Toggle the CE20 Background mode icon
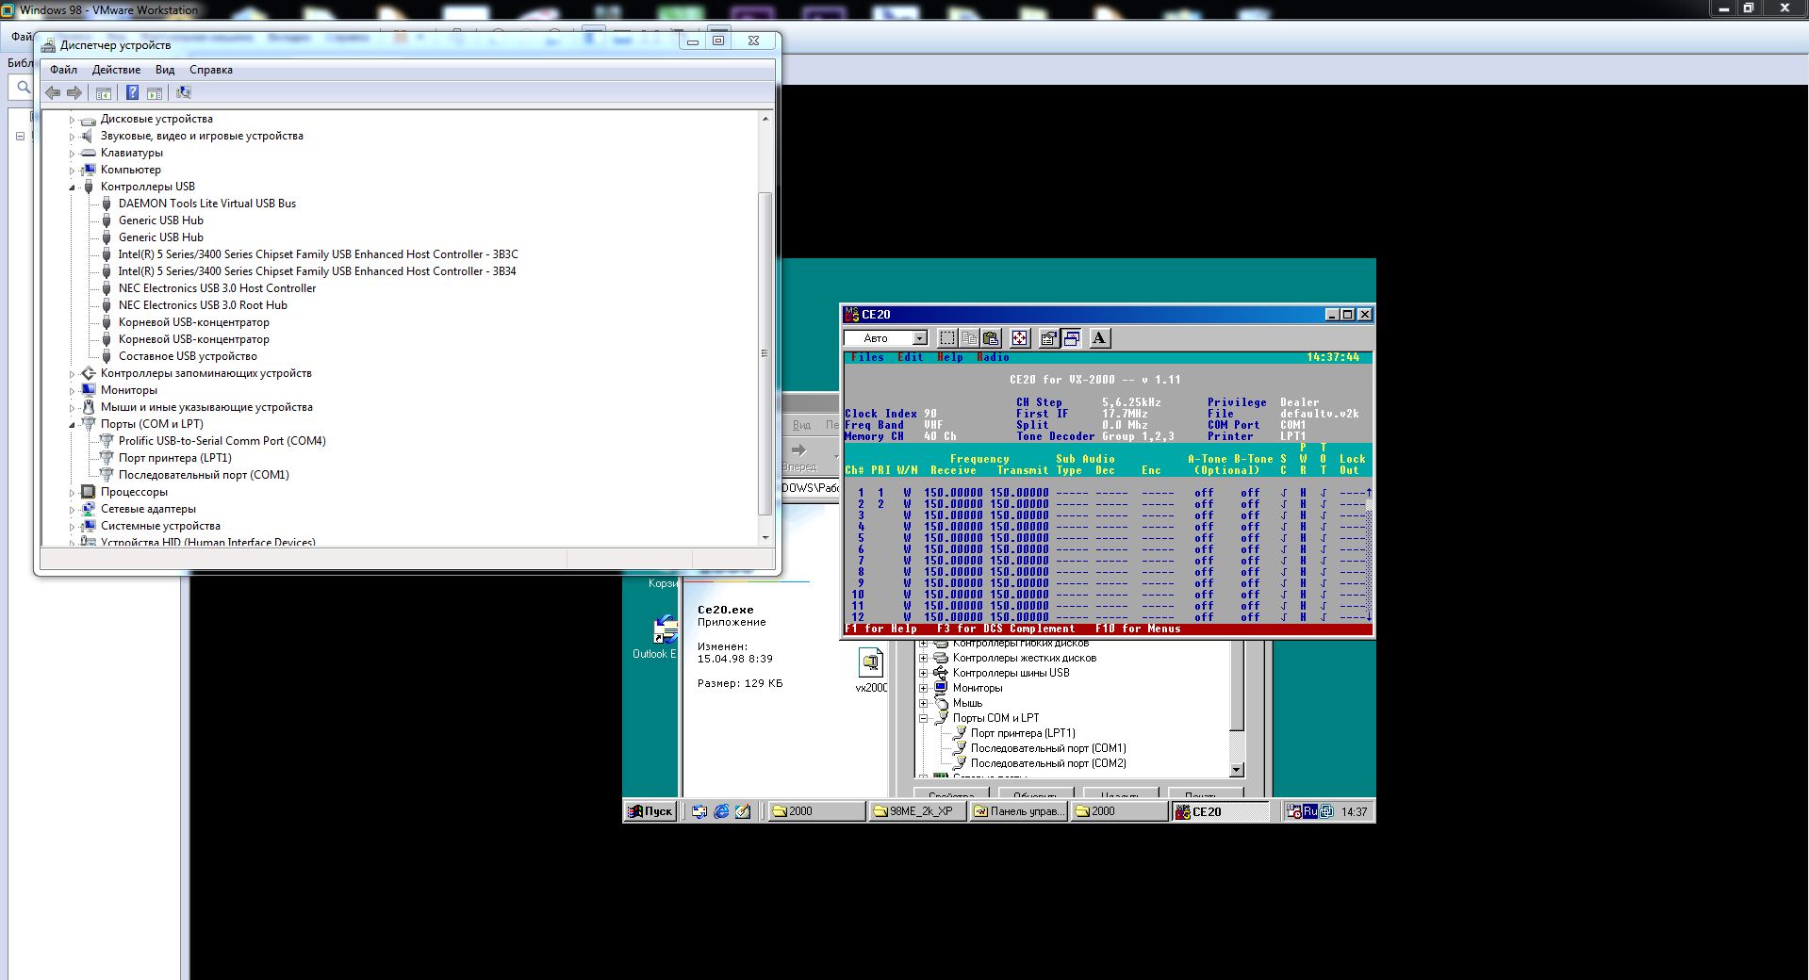Viewport: 1809px width, 980px height. click(x=1071, y=338)
